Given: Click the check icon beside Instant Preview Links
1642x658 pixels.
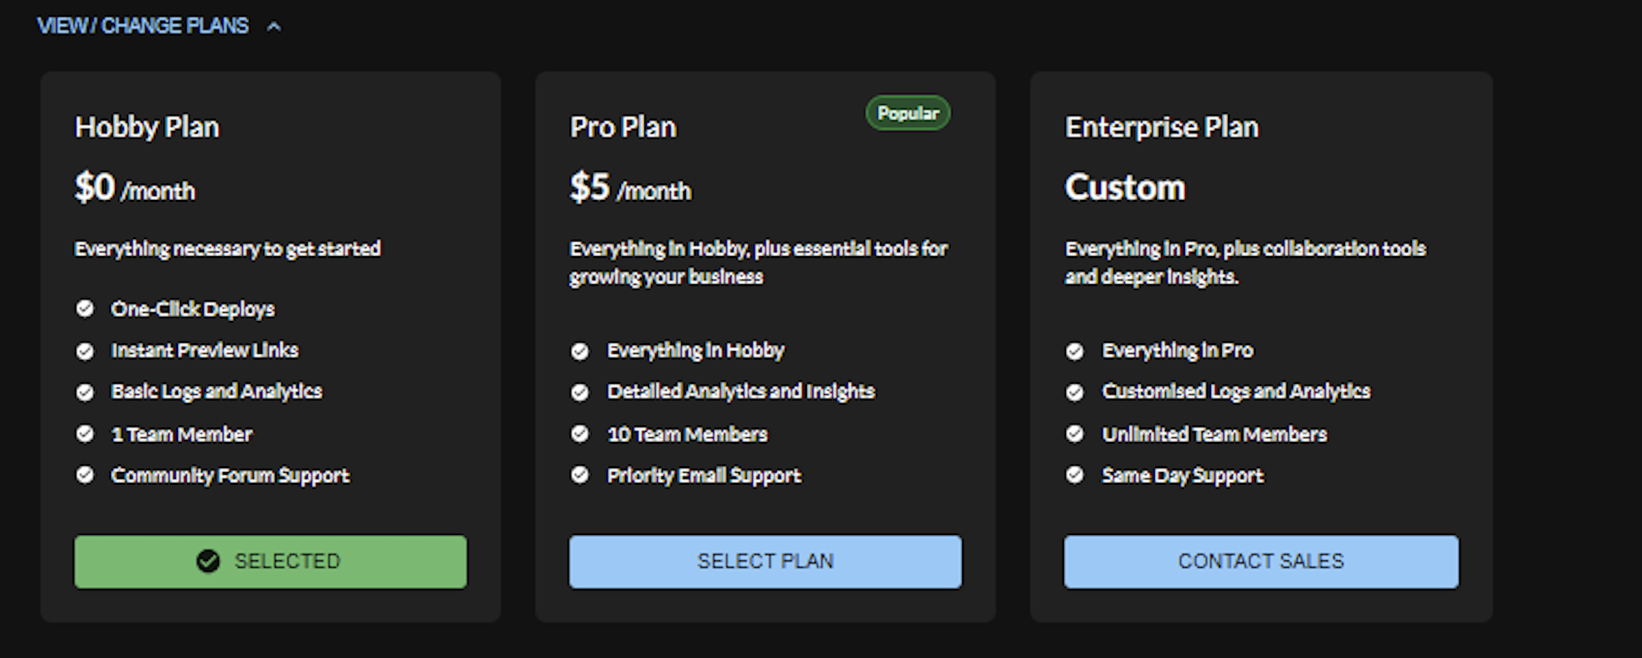Looking at the screenshot, I should click(x=85, y=350).
